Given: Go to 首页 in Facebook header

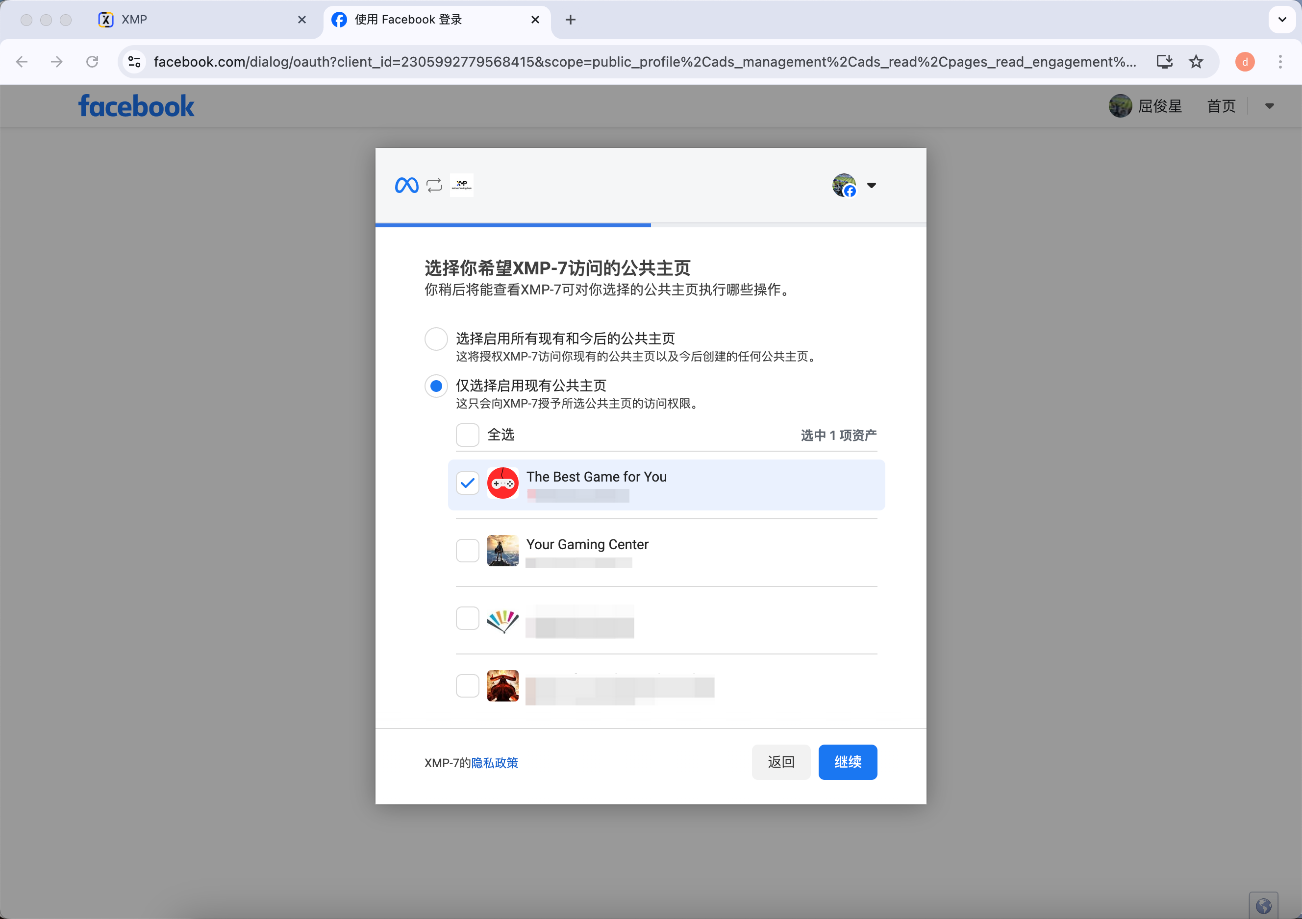Looking at the screenshot, I should 1221,106.
